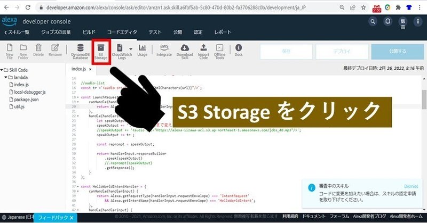Open the vertical dots menu in the console header
The width and height of the screenshot is (427, 223).
pos(418,21)
